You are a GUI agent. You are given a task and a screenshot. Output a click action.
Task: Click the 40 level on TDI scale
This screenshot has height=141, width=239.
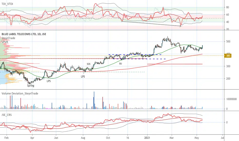[227, 22]
